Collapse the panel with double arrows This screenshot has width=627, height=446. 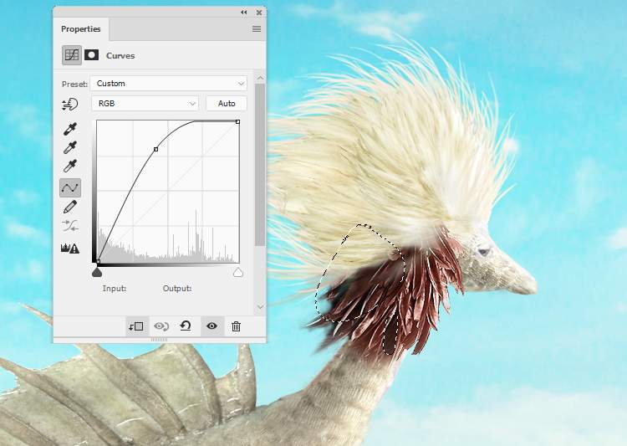[x=244, y=13]
